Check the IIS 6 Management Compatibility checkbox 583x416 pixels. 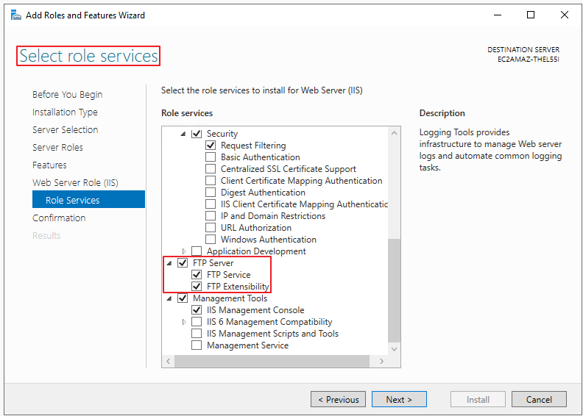click(x=197, y=322)
